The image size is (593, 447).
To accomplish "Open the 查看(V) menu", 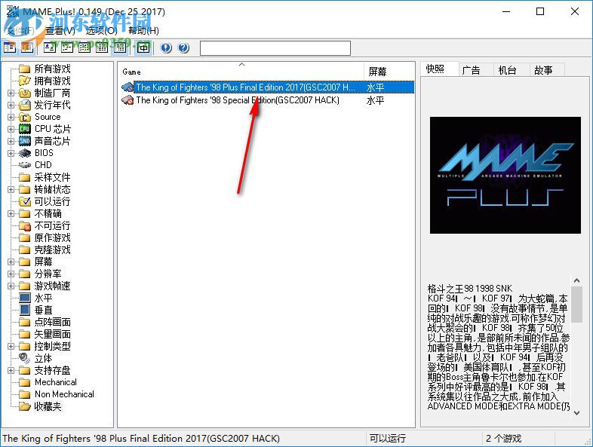I will (60, 31).
